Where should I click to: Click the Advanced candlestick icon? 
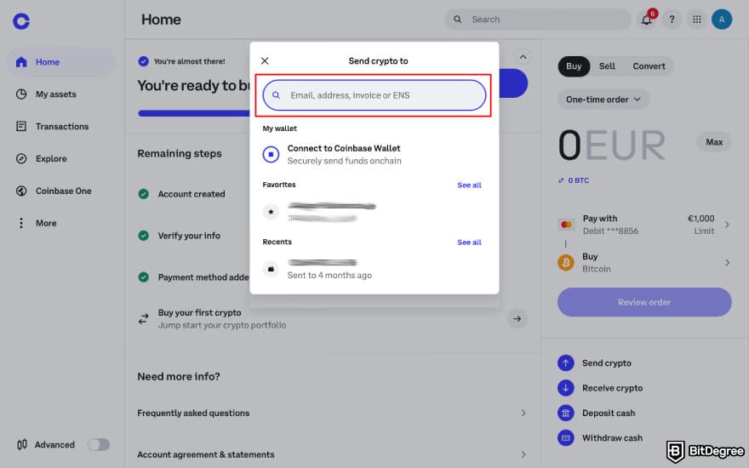22,444
